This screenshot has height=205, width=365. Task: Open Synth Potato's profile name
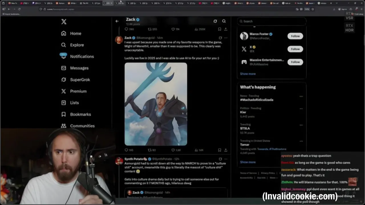(136, 159)
